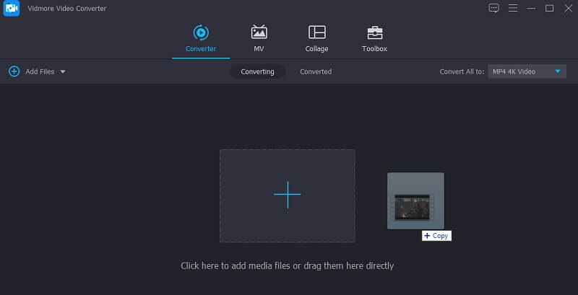The height and width of the screenshot is (295, 578).
Task: Click the Convert All to label
Action: (x=462, y=71)
